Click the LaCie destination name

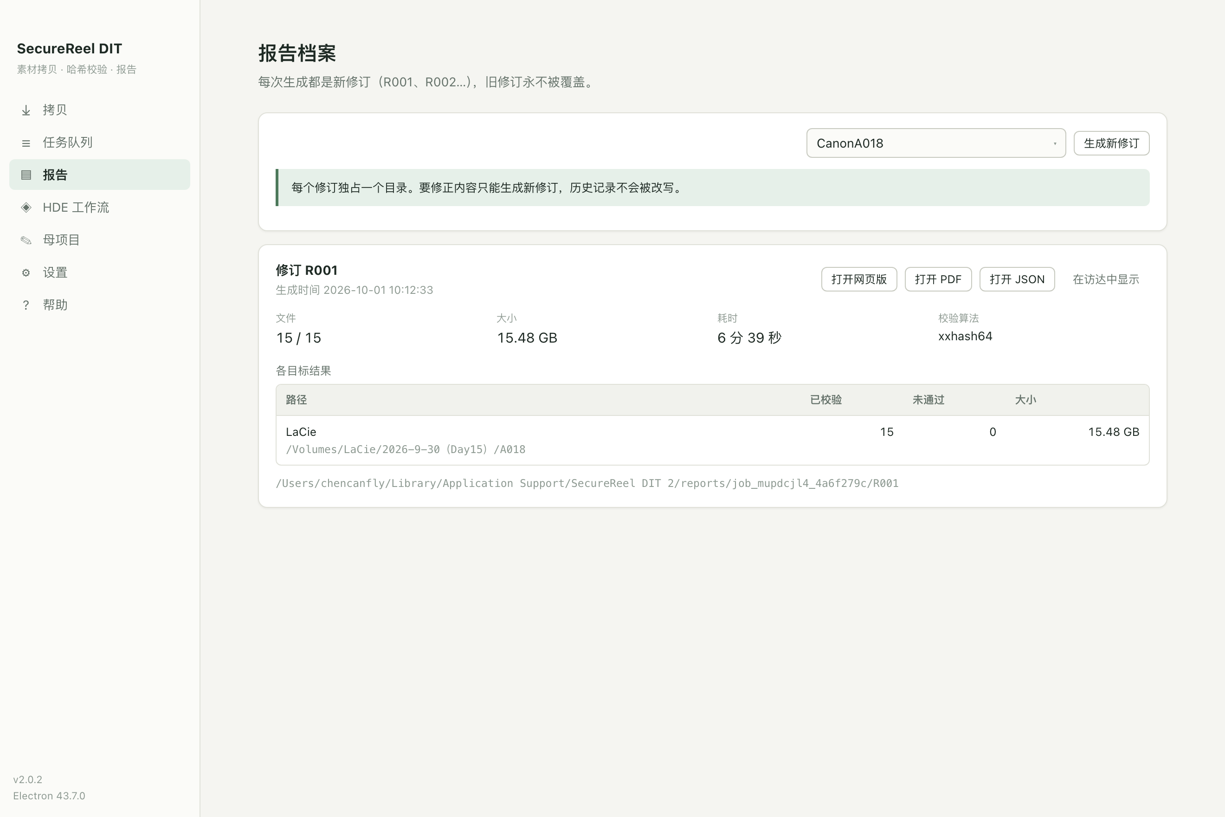[x=301, y=432]
